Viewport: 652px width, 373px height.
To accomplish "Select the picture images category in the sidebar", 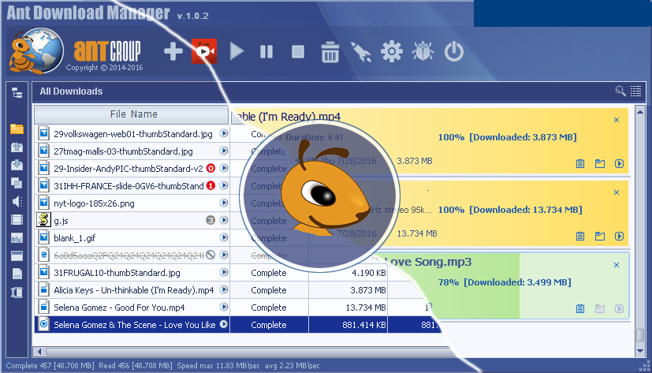I will 17,238.
